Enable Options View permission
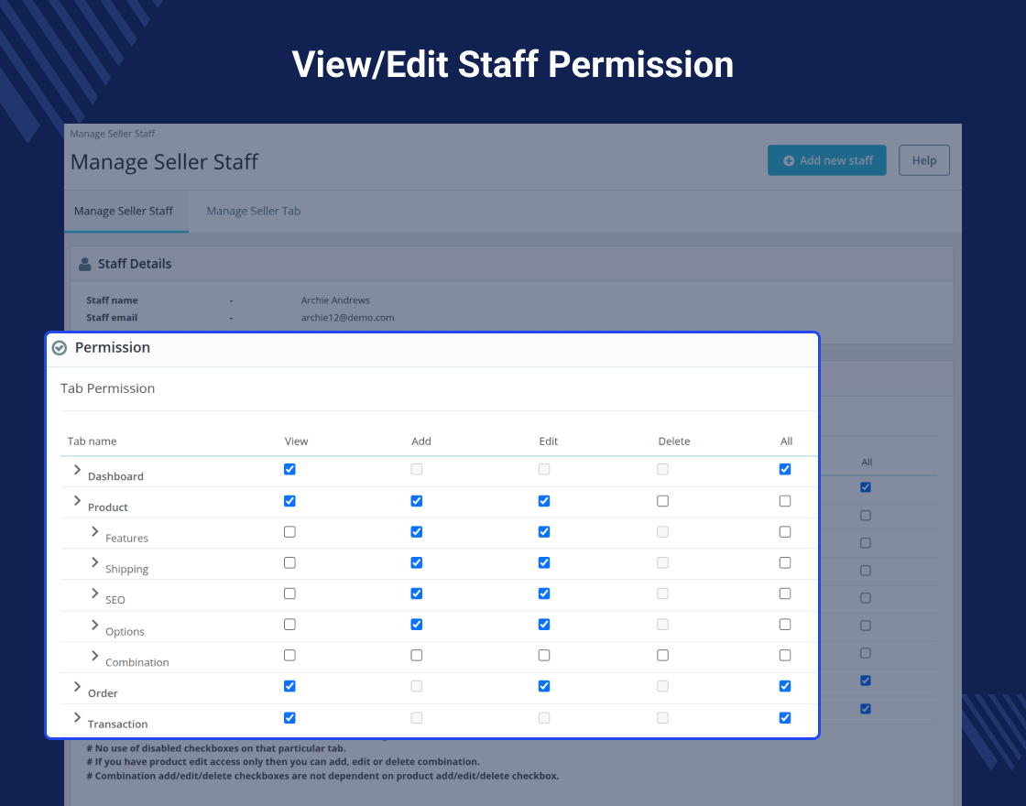The width and height of the screenshot is (1026, 806). (x=289, y=624)
